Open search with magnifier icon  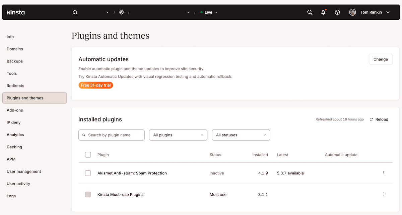(x=310, y=12)
